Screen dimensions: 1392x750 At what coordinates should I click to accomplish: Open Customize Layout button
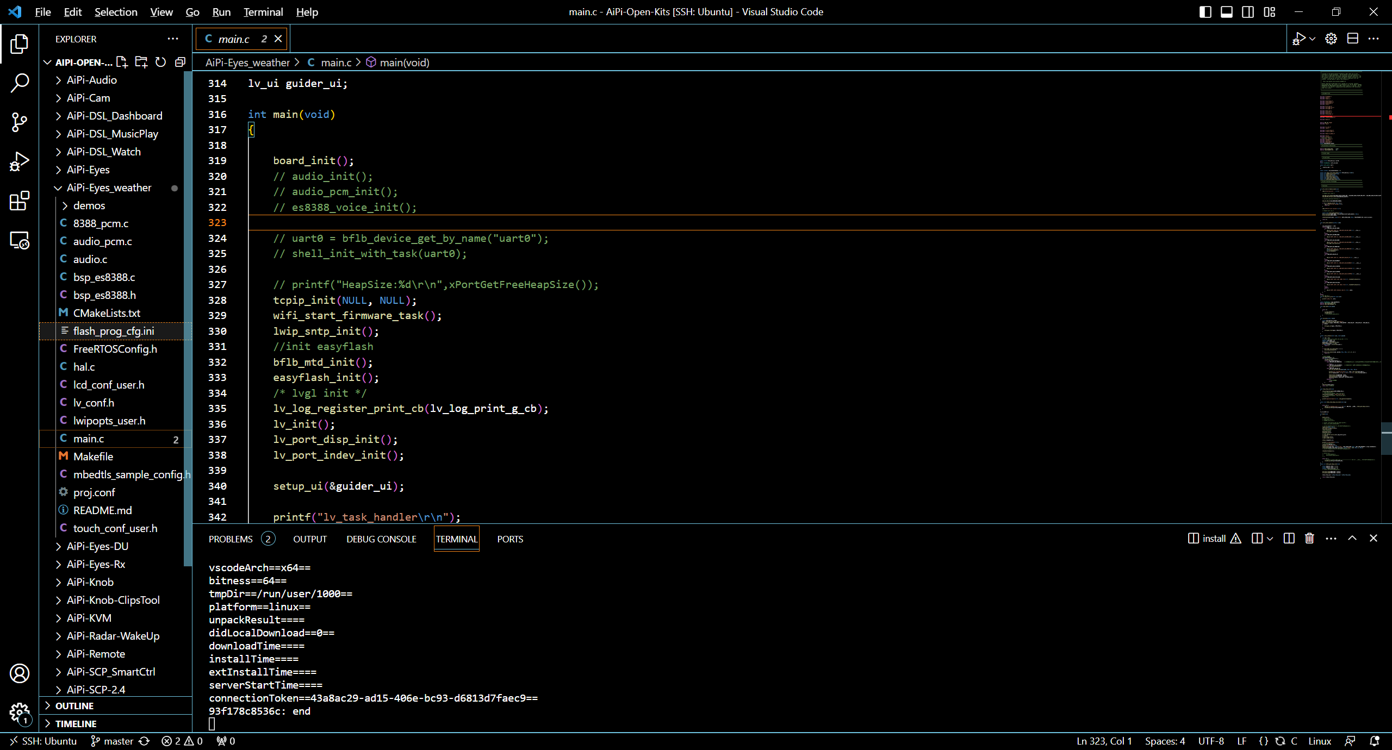click(x=1270, y=12)
